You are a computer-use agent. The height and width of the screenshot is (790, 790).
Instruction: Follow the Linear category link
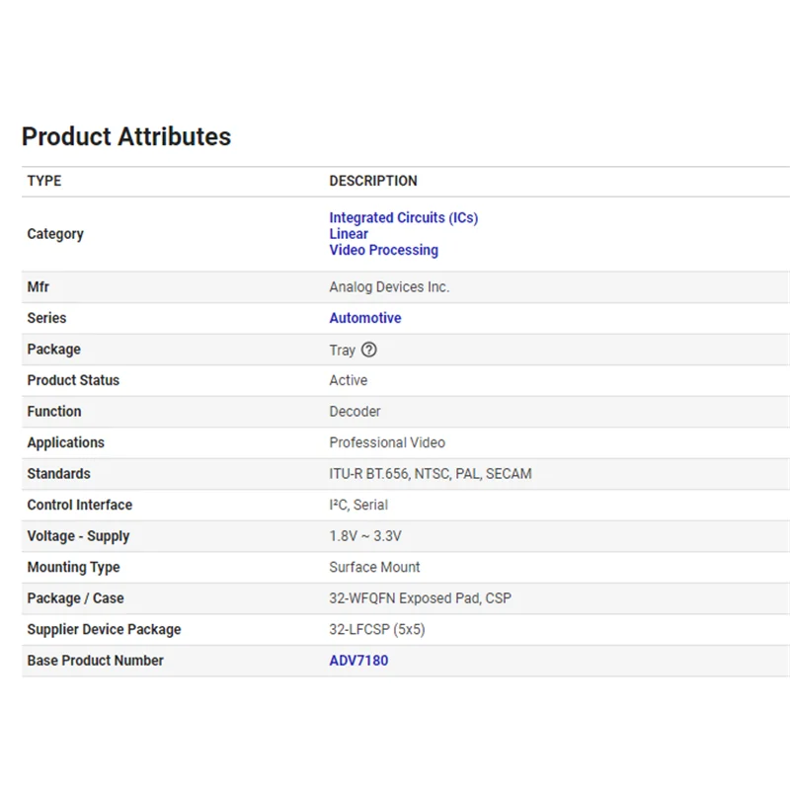tap(349, 234)
